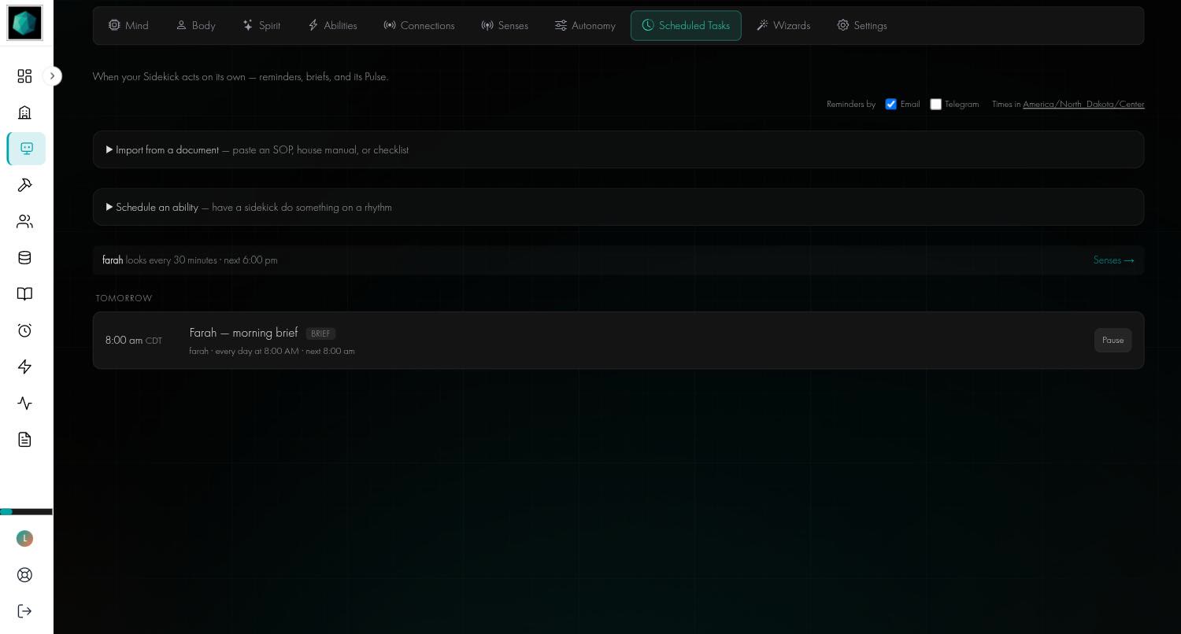Click the lifebuoy help icon

(x=24, y=575)
